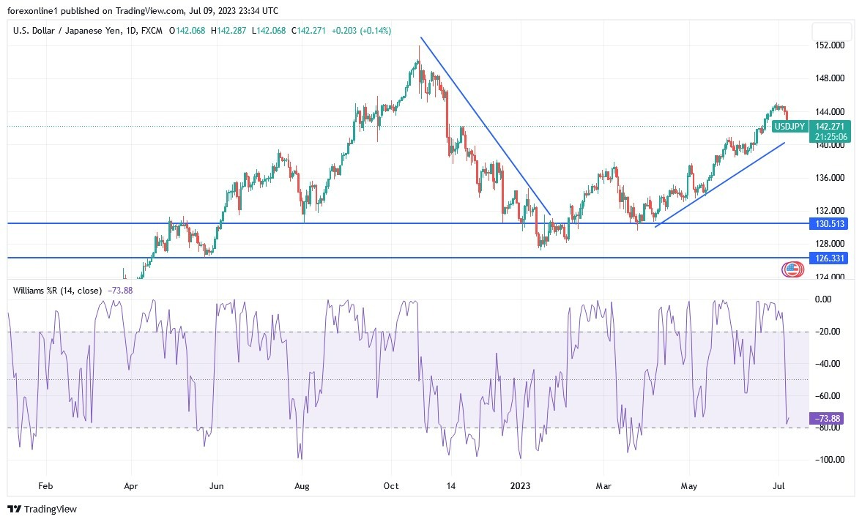Click the -73.88 Williams %R value readout
The image size is (862, 522).
119,291
